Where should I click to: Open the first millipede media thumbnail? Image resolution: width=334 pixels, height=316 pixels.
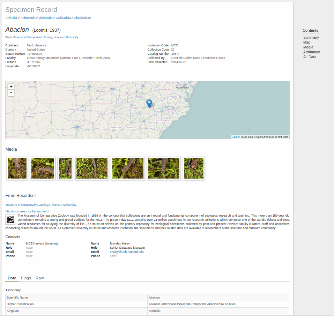[17, 168]
